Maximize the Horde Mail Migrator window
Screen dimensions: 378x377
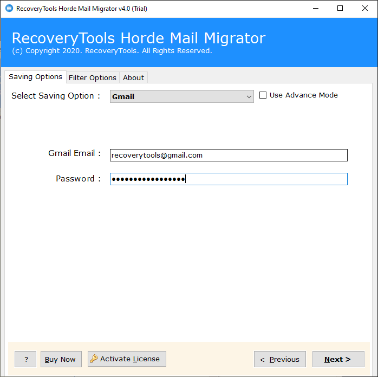coord(340,9)
